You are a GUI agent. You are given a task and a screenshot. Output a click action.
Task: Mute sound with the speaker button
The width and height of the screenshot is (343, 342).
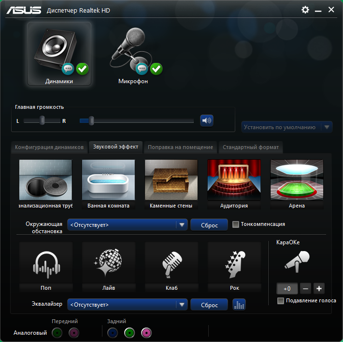pyautogui.click(x=207, y=120)
